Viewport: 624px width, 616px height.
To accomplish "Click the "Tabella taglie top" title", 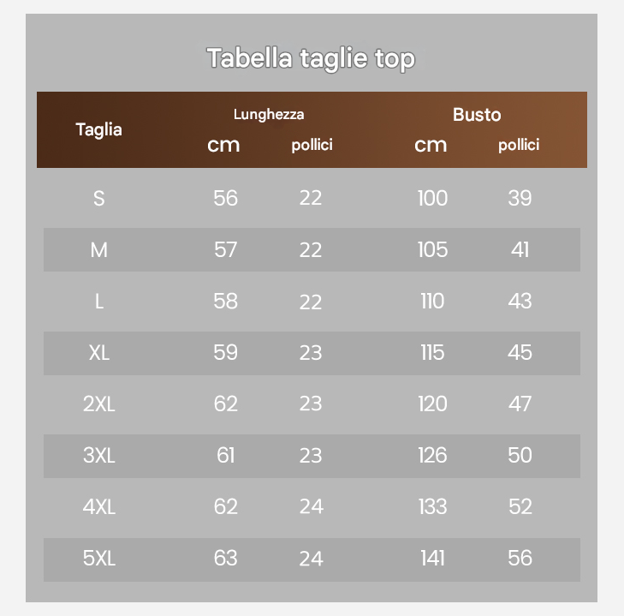I will [x=312, y=59].
